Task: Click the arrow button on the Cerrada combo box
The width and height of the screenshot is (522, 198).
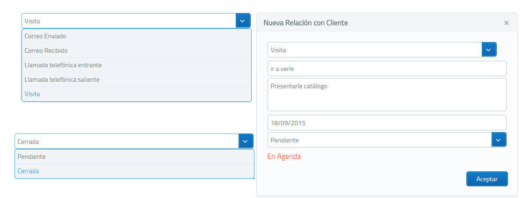Action: 246,141
